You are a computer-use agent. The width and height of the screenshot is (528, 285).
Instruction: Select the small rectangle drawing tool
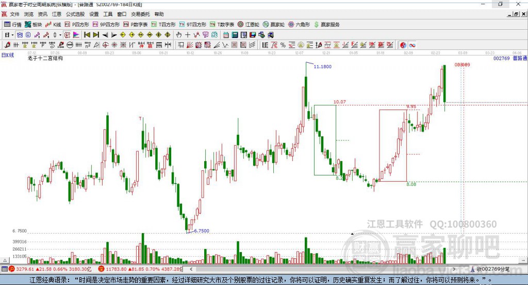[x=180, y=45]
